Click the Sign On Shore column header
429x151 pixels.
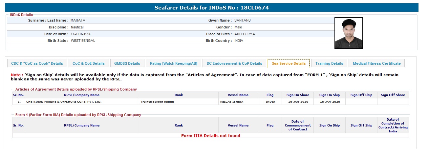click(298, 95)
